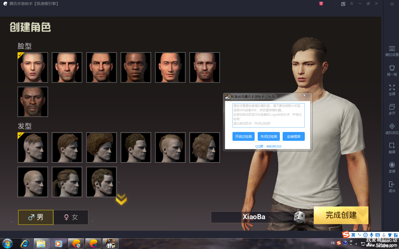Close the 刺激战场 detection dialog

[x=304, y=95]
